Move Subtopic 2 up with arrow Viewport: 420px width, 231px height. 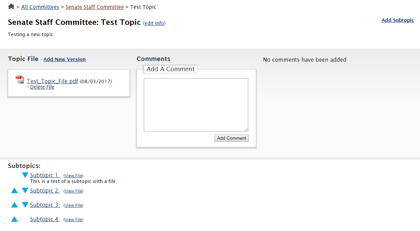click(14, 190)
